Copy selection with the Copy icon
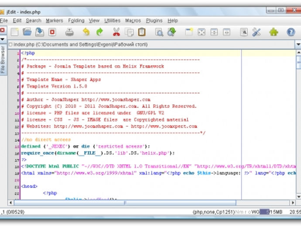This screenshot has height=226, width=301. click(129, 32)
